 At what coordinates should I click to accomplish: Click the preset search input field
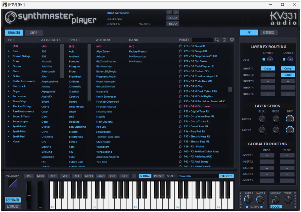click(203, 40)
